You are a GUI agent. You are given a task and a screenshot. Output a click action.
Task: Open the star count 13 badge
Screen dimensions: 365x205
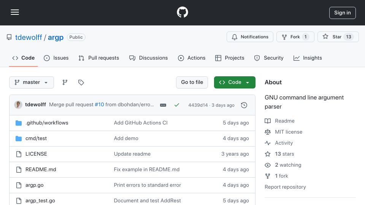pyautogui.click(x=349, y=37)
